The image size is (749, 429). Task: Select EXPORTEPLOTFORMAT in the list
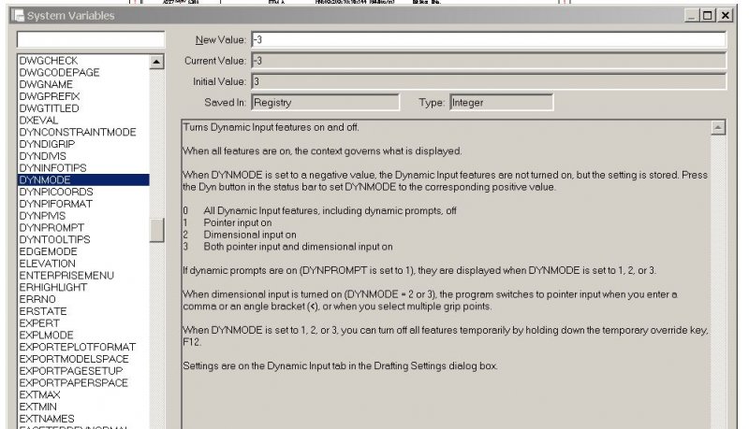pos(78,347)
